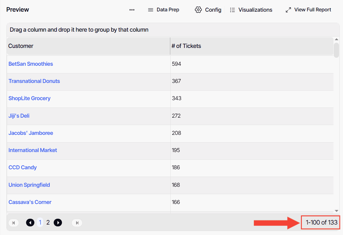Jump to last page of results
This screenshot has height=235, width=343.
(x=77, y=223)
